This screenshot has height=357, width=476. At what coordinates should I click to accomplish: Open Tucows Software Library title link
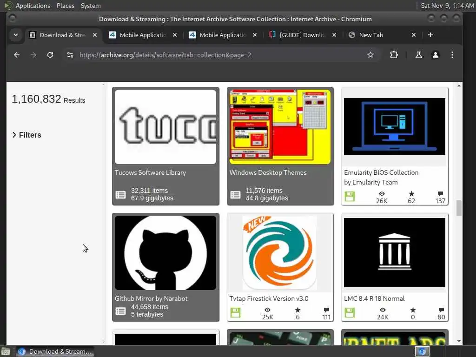click(150, 172)
